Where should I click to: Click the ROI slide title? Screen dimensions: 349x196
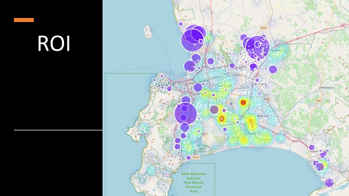(54, 44)
